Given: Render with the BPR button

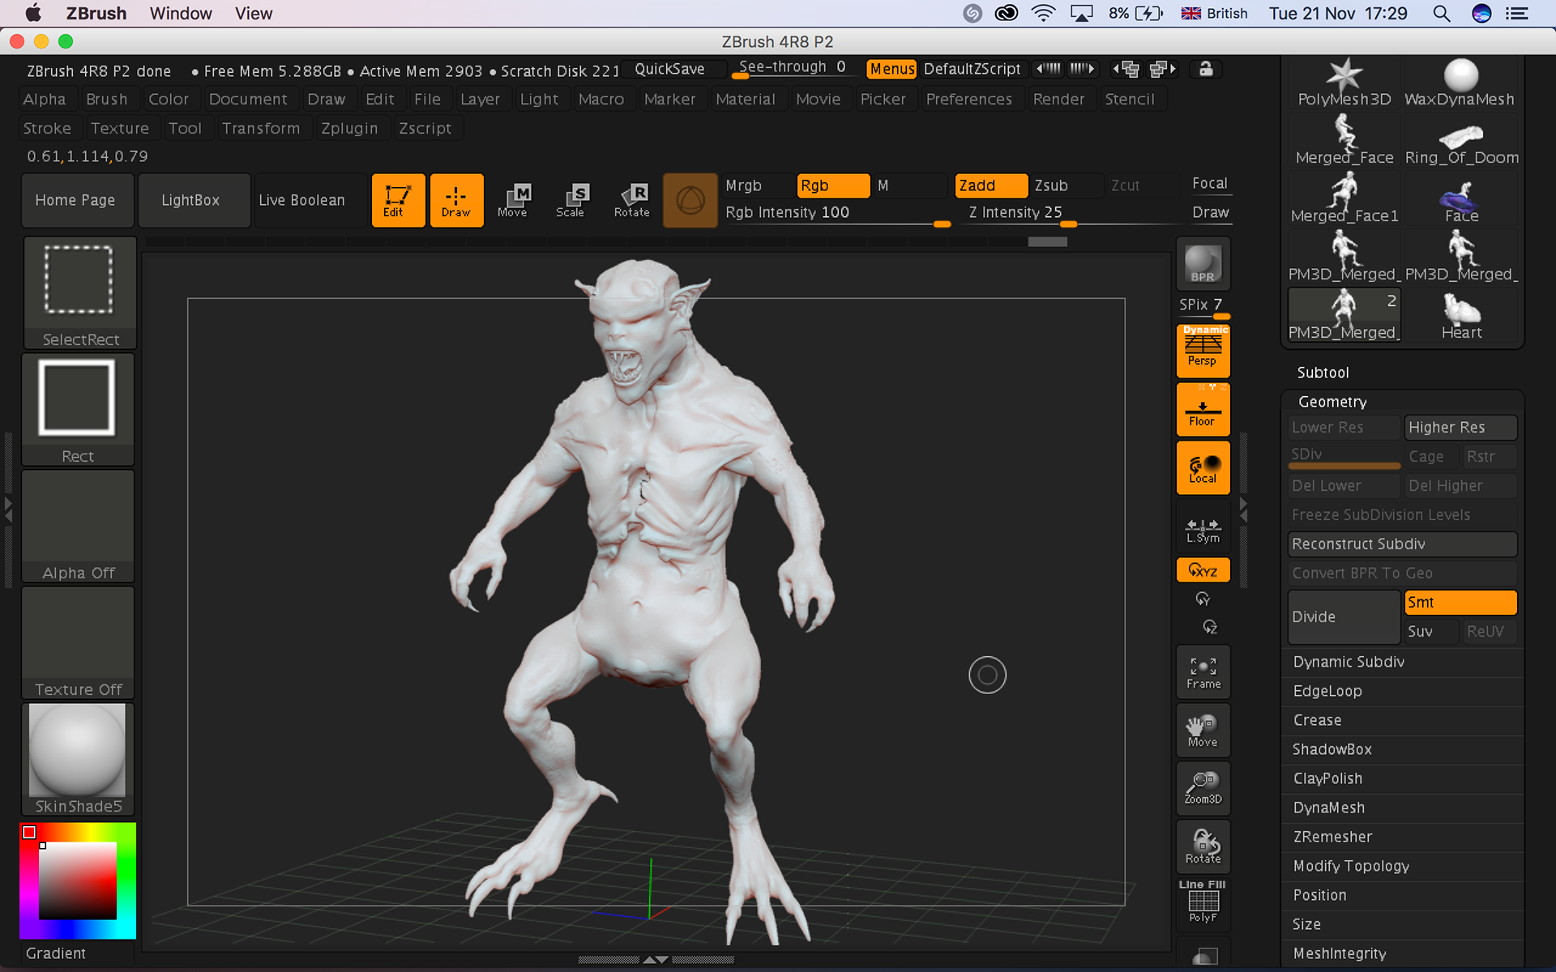Looking at the screenshot, I should click(x=1203, y=265).
